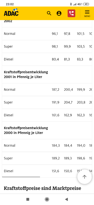
Task: Click the Kraftstoffpreisentwicklung 2000 in Pfennig heading
Action: pos(26,130)
